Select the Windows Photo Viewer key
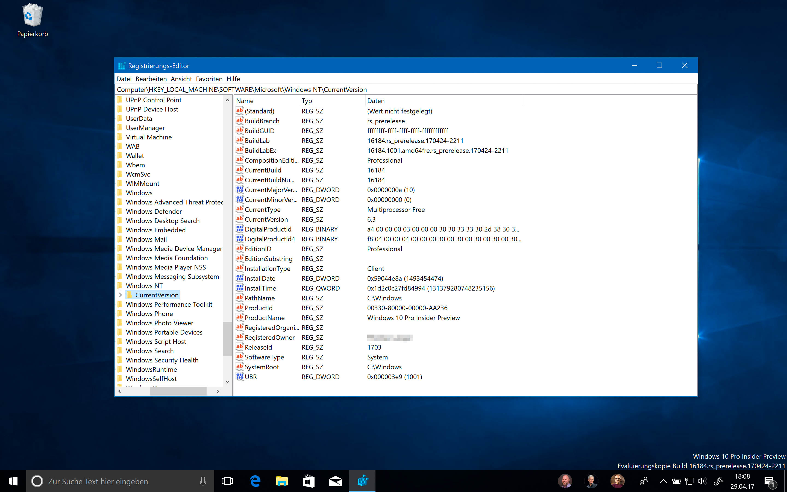This screenshot has height=492, width=787. [x=159, y=323]
